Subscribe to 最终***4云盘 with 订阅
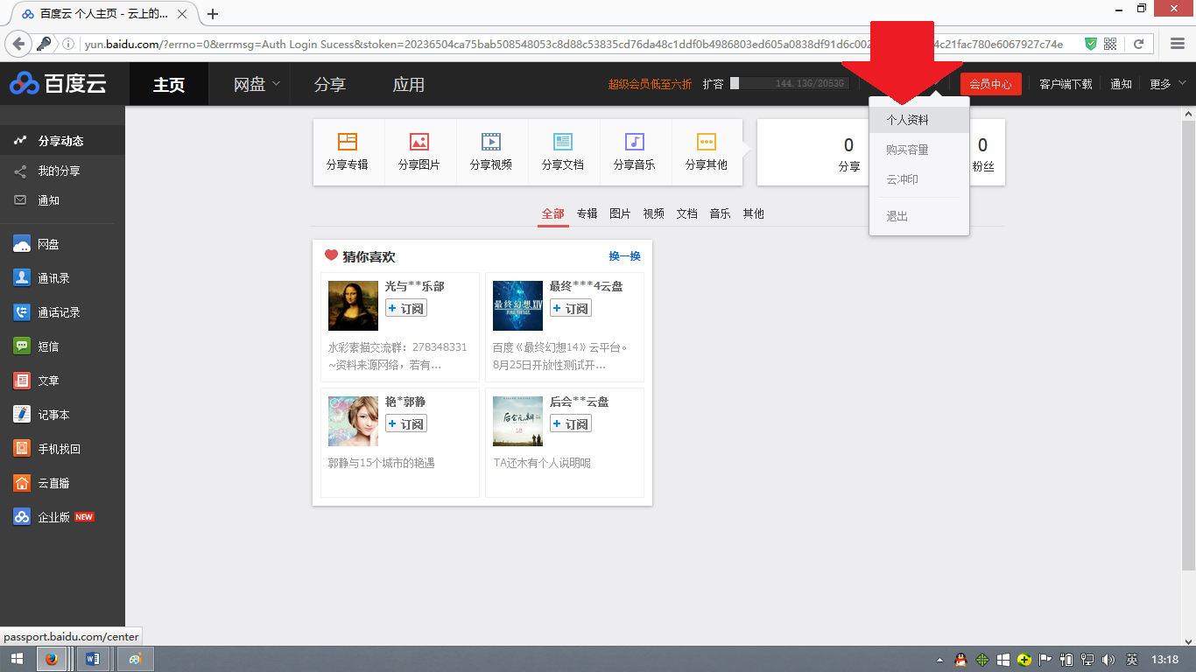 (571, 309)
